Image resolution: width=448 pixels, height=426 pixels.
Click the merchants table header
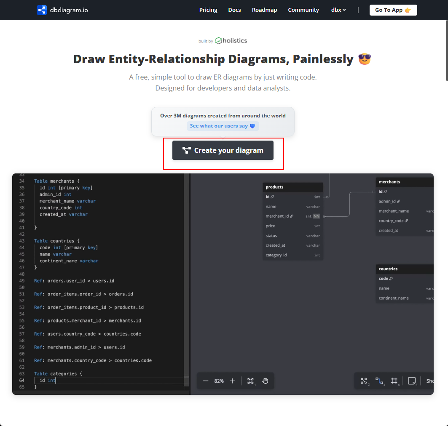[x=405, y=182]
